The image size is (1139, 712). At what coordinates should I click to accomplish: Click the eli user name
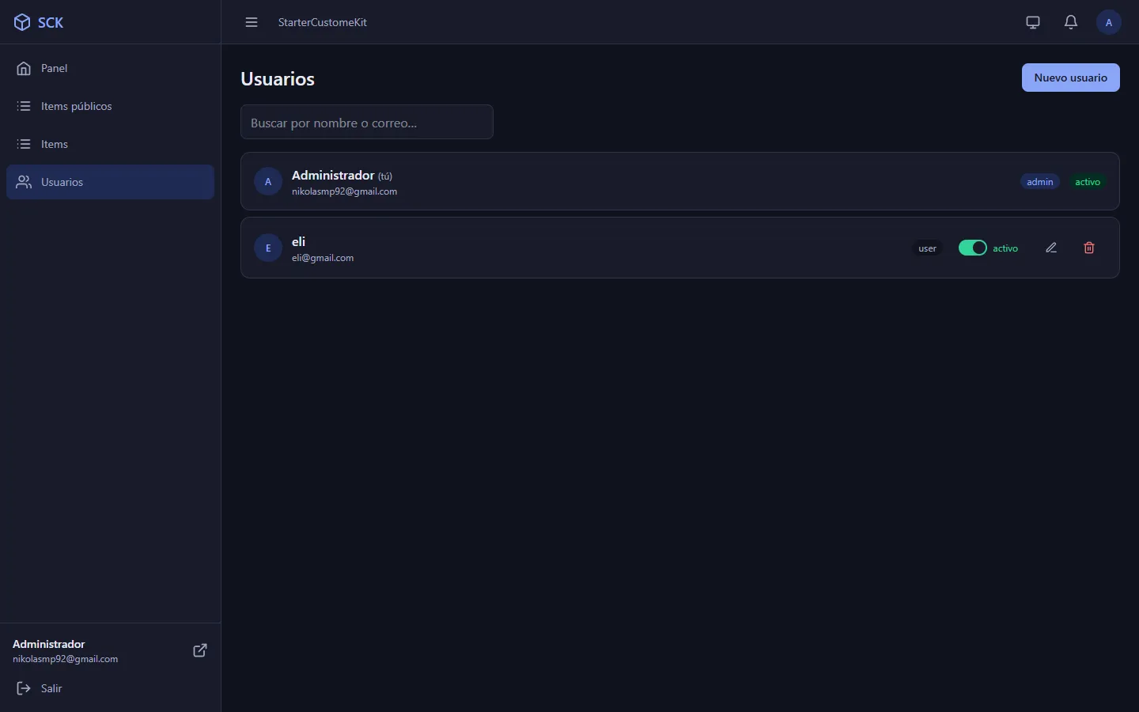[299, 241]
